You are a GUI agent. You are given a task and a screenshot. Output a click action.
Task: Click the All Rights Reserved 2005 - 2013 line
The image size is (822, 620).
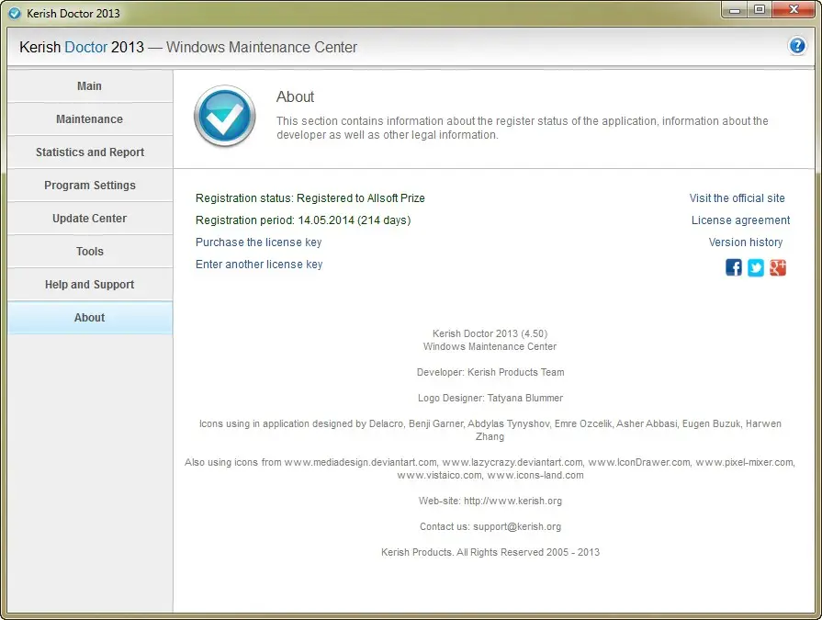pos(490,552)
